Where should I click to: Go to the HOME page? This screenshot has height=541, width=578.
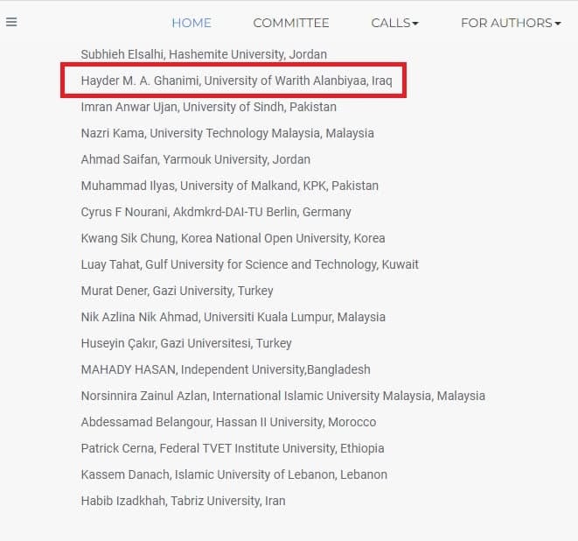click(191, 23)
